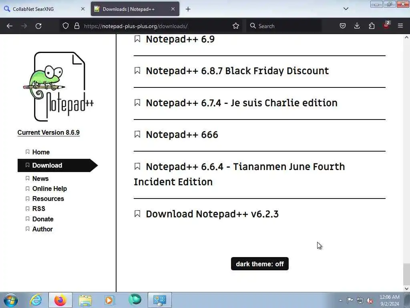Click bookmark icon beside Notepad++ 6.9

[x=137, y=39]
